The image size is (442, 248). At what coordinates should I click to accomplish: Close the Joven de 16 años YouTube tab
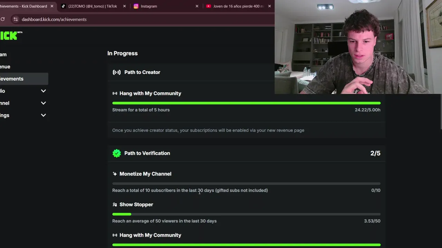click(x=270, y=6)
